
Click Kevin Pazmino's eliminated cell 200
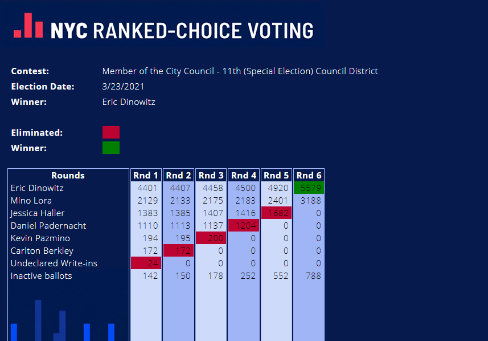coord(211,238)
